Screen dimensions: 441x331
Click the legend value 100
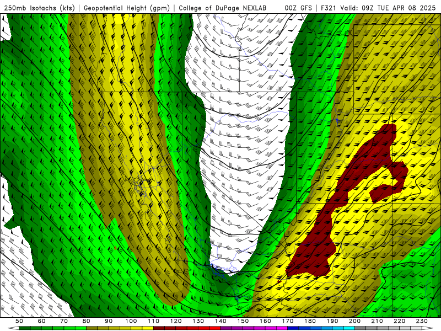click(131, 321)
